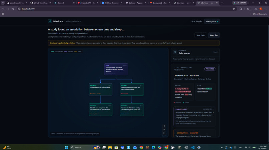The image size is (269, 150).
Task: Select node 'Government officials are warning'
Action: coord(132,110)
